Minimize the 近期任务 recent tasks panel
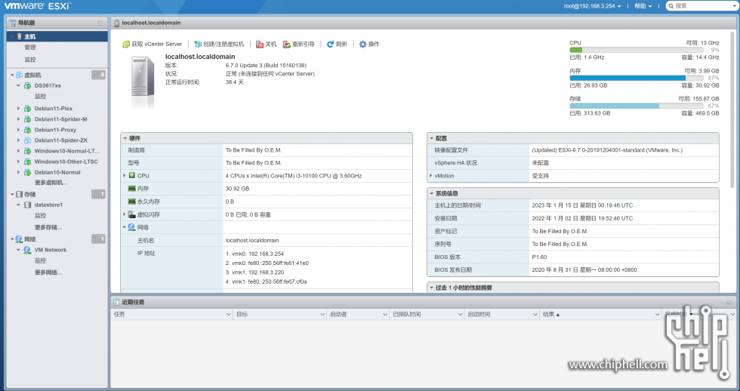 coord(729,303)
